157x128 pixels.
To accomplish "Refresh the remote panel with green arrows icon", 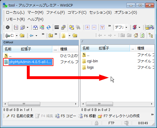I will pos(142,35).
